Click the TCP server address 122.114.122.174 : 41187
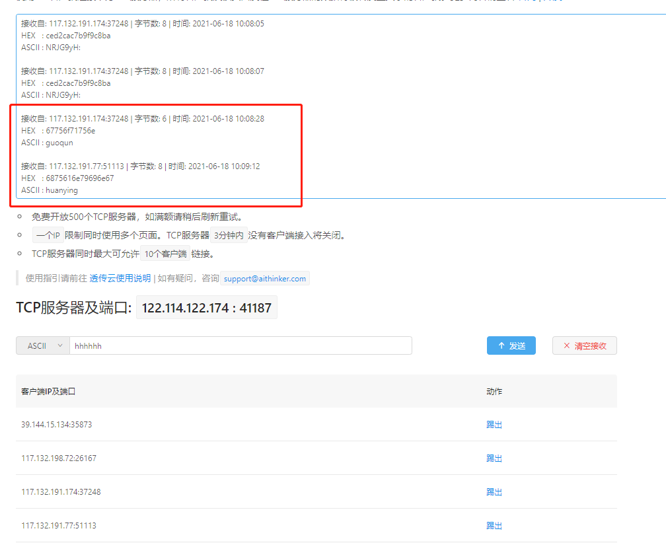 point(206,307)
